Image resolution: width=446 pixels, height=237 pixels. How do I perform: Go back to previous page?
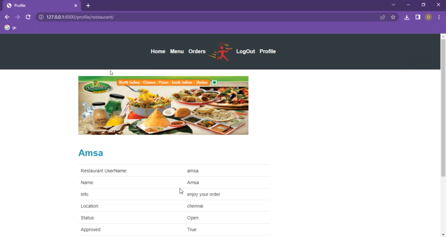click(7, 17)
